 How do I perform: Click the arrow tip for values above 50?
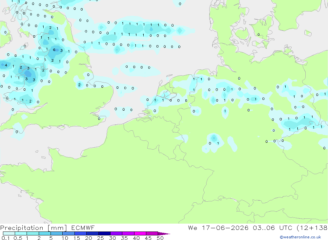point(164,234)
